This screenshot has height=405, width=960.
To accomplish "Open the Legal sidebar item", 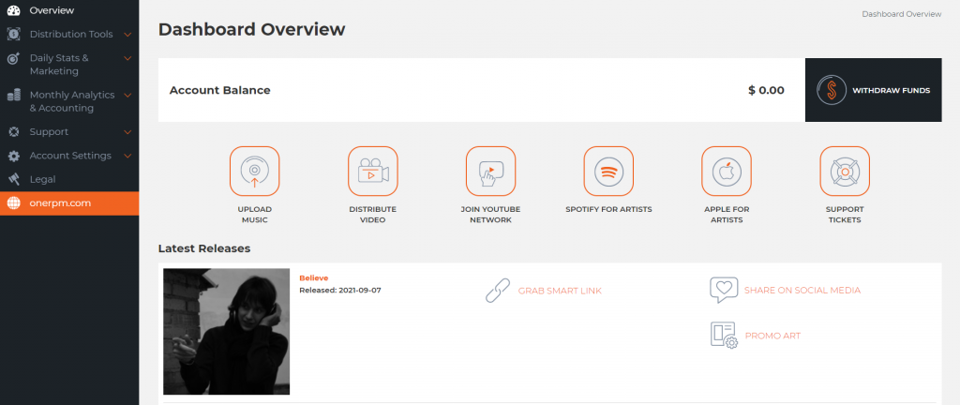I will [42, 179].
